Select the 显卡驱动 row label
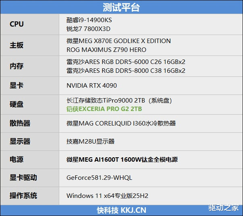 [x=23, y=178]
